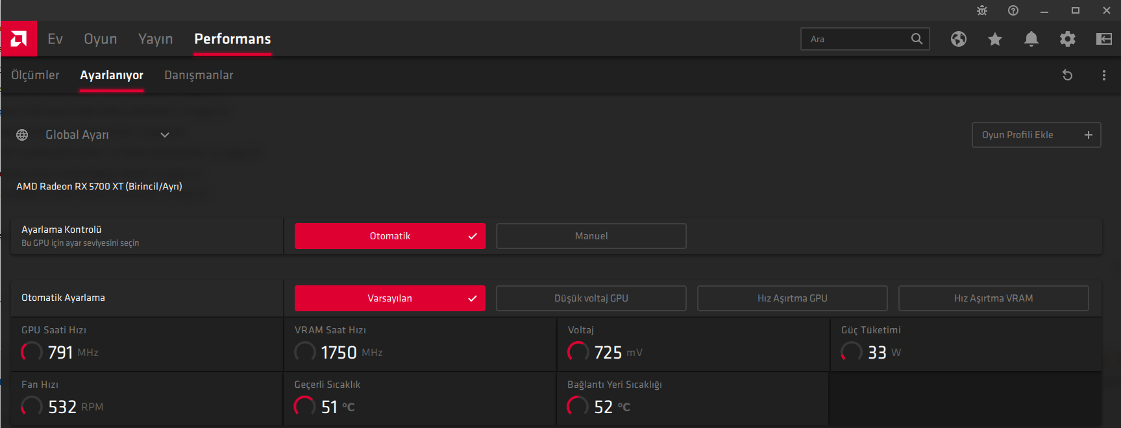This screenshot has height=428, width=1121.
Task: Click the search magnifier icon
Action: [x=917, y=39]
